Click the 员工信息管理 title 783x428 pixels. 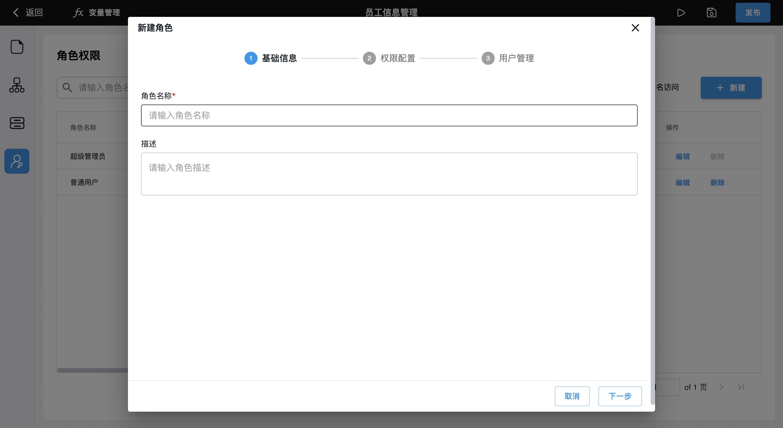pyautogui.click(x=391, y=13)
